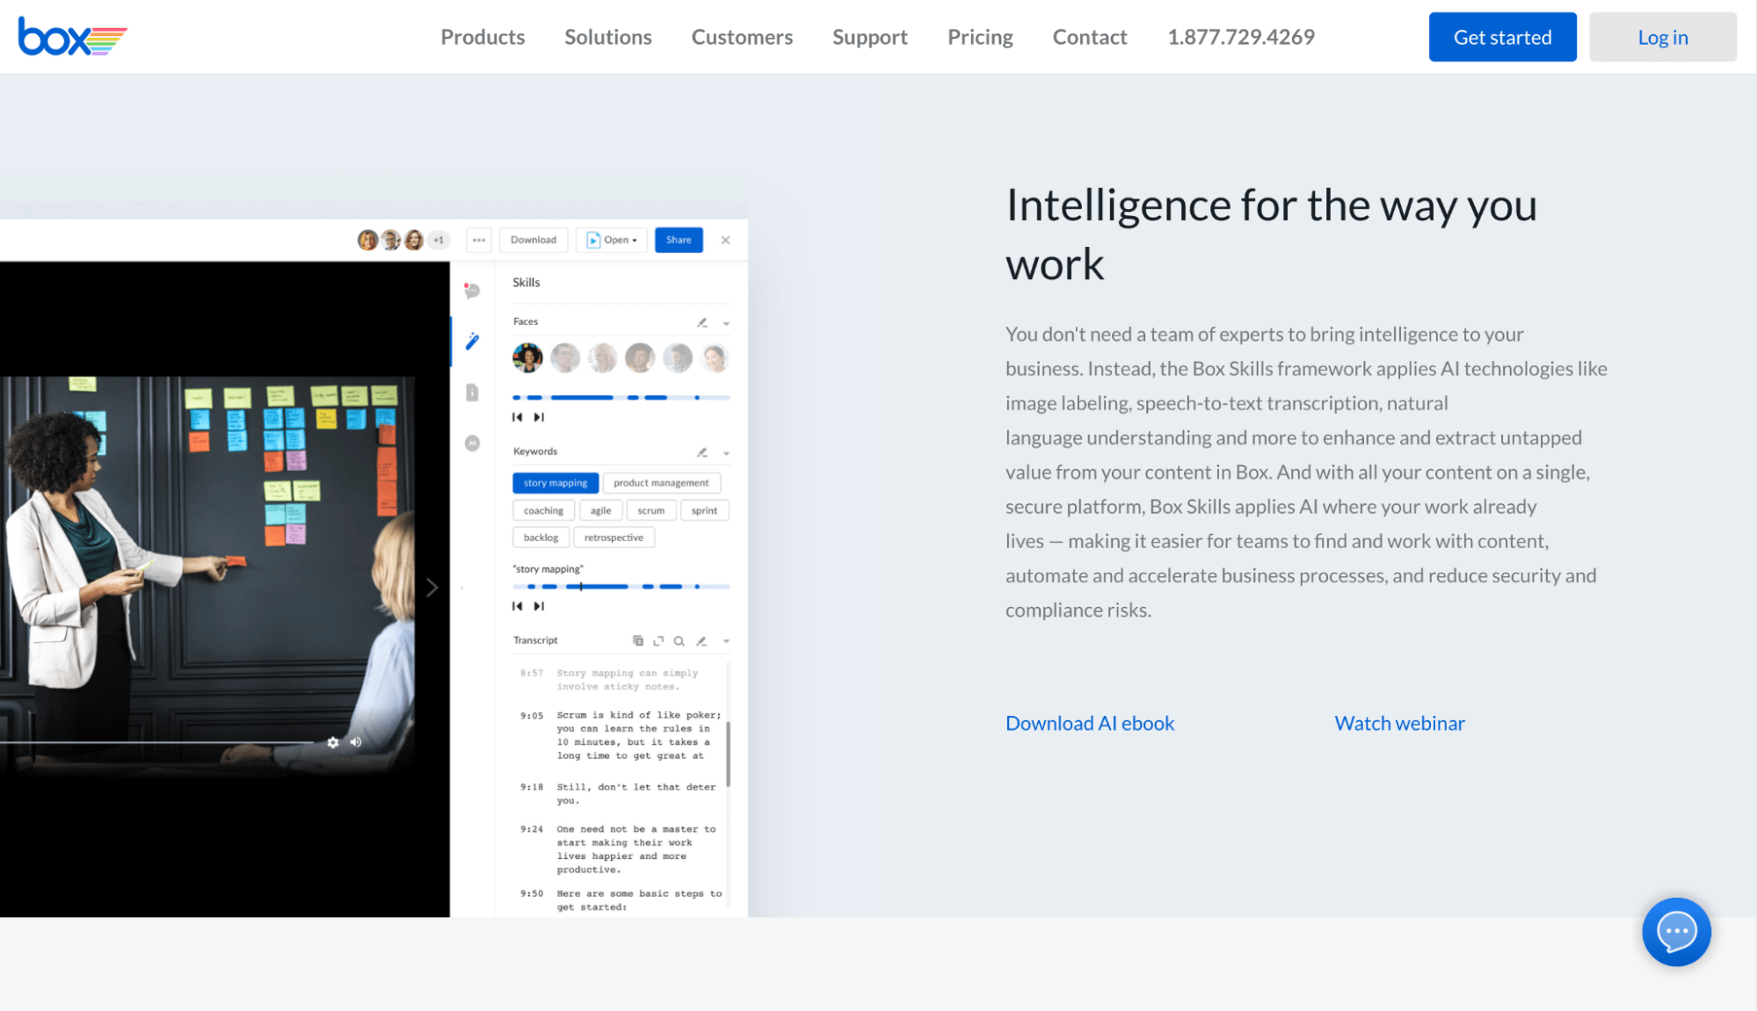This screenshot has height=1011, width=1757.
Task: Expand the Open dropdown button
Action: [x=612, y=240]
